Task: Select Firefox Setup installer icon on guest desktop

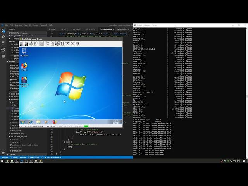Action: (x=24, y=82)
